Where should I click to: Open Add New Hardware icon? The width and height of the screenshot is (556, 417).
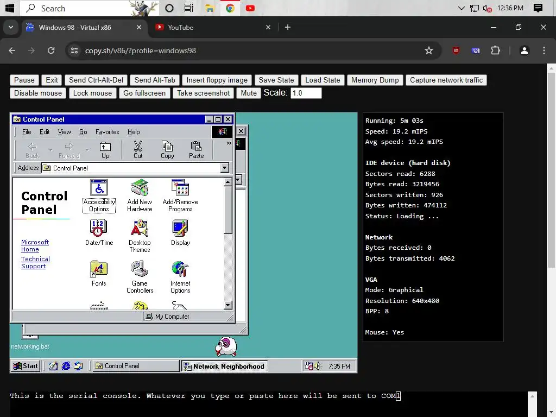pyautogui.click(x=140, y=195)
